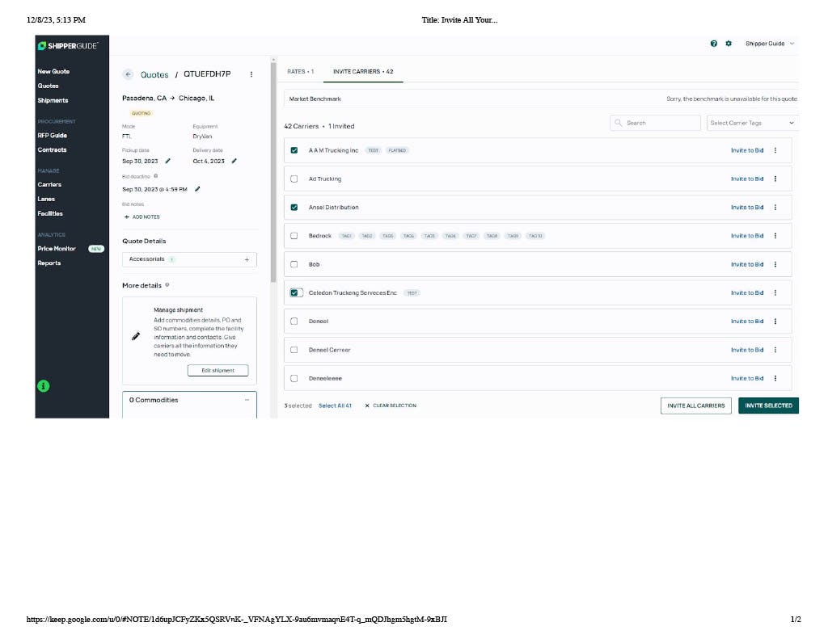Click the back arrow next to Quotes

128,74
